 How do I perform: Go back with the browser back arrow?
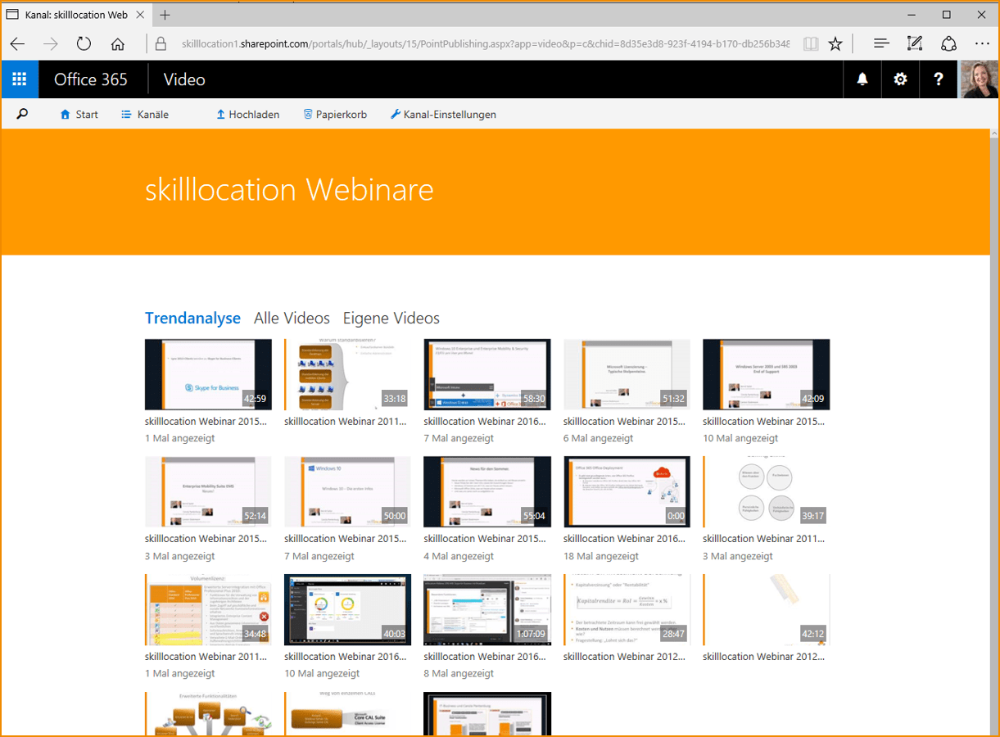[17, 44]
